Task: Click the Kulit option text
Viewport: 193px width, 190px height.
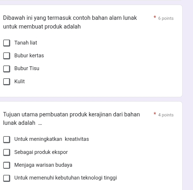Action: click(x=19, y=81)
